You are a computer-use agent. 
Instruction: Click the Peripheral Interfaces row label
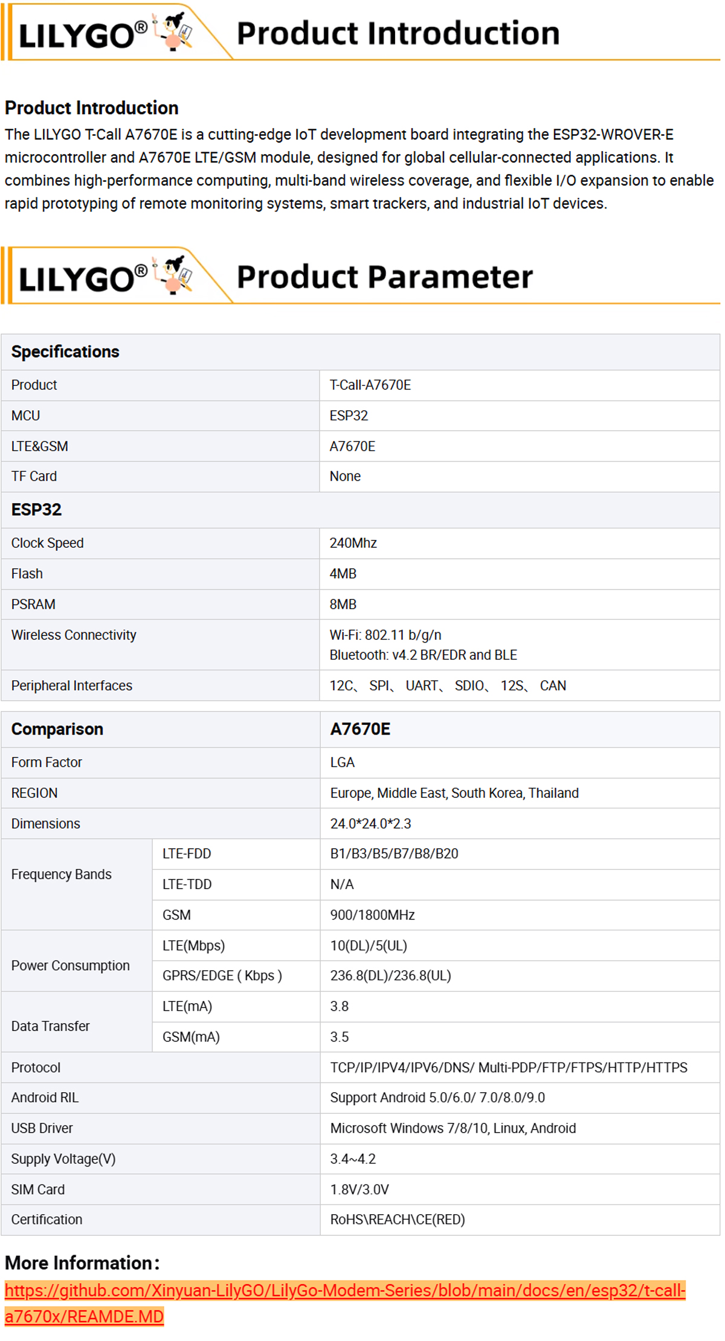71,686
